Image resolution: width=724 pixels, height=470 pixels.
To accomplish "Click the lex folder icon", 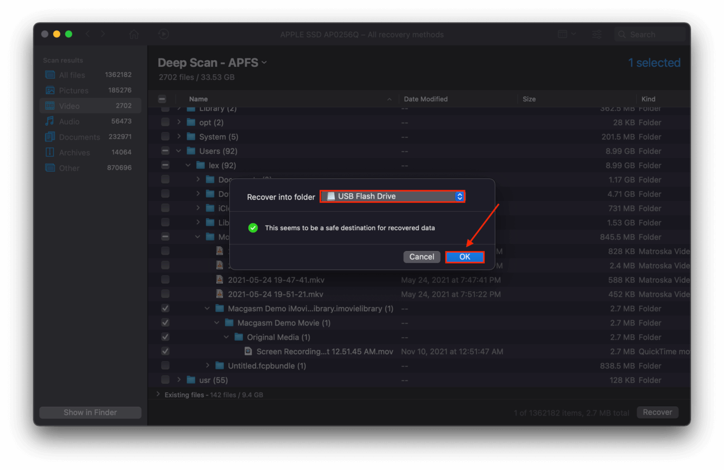I will [x=201, y=165].
